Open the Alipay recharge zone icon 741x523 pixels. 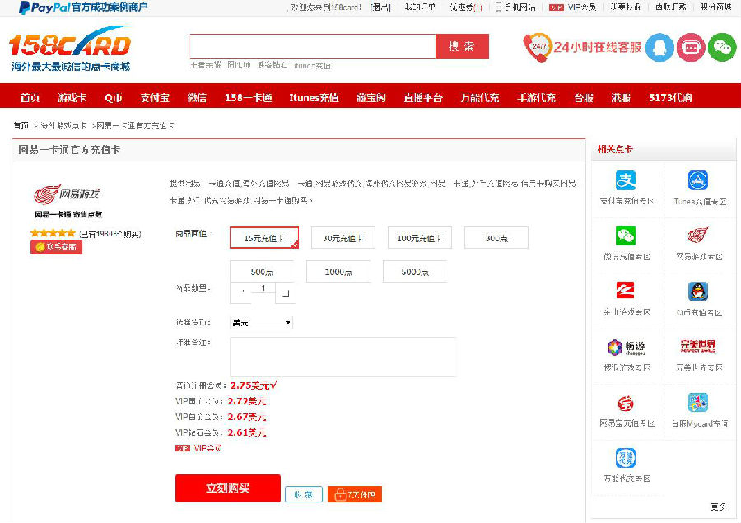click(626, 180)
